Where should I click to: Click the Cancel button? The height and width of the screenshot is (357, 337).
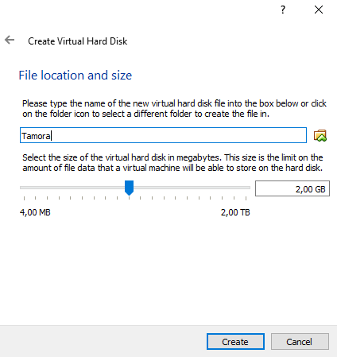tap(300, 342)
